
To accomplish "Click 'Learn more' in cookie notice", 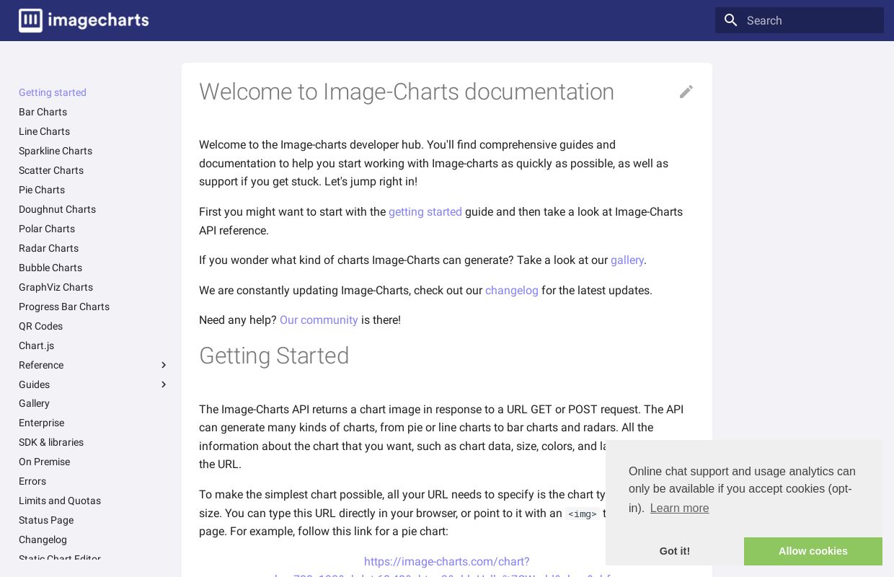I will (679, 508).
